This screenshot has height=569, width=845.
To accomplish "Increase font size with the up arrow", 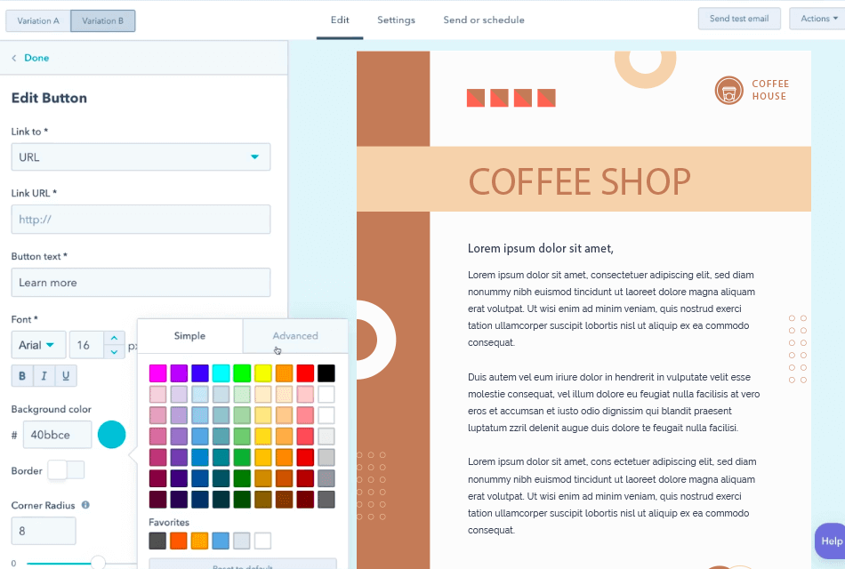I will pos(114,339).
